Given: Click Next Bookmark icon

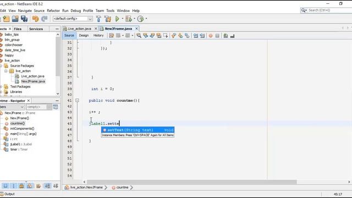Looking at the screenshot, I should 180,35.
